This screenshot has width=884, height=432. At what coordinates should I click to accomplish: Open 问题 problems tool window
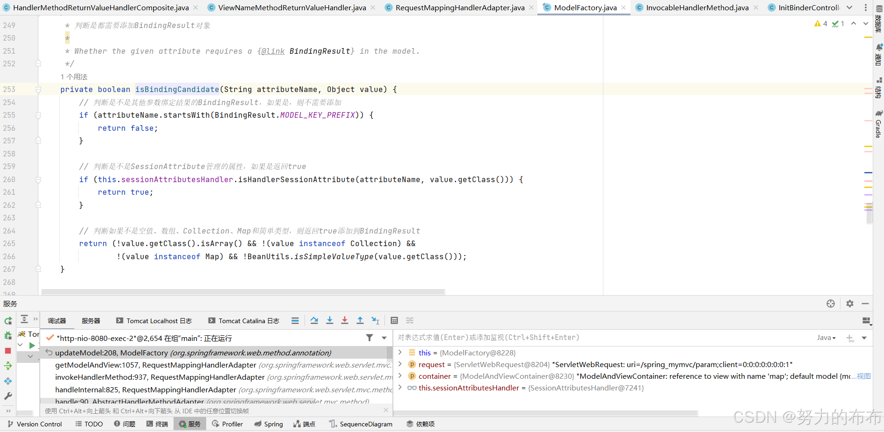pos(124,424)
